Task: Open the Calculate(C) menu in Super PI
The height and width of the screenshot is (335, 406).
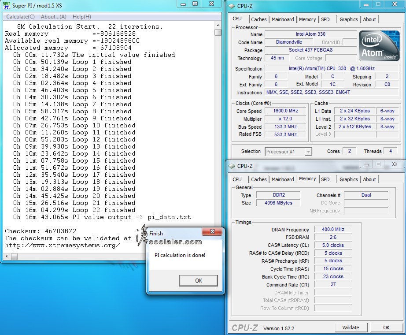Action: [x=20, y=17]
